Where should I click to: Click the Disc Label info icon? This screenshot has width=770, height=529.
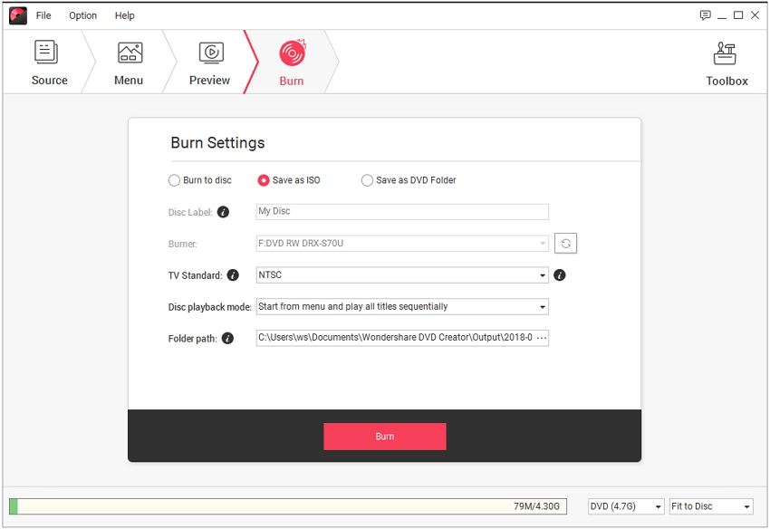point(224,212)
